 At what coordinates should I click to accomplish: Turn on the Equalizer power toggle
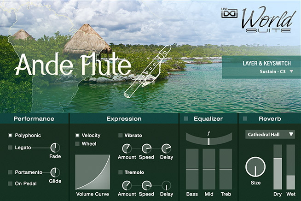(x=185, y=118)
